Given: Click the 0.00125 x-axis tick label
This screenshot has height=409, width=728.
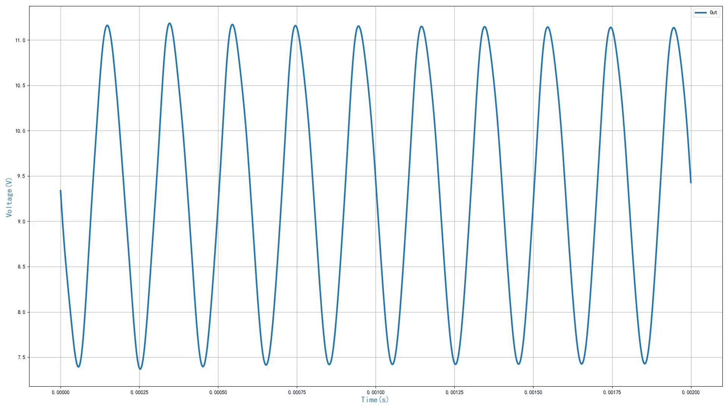Looking at the screenshot, I should click(454, 393).
